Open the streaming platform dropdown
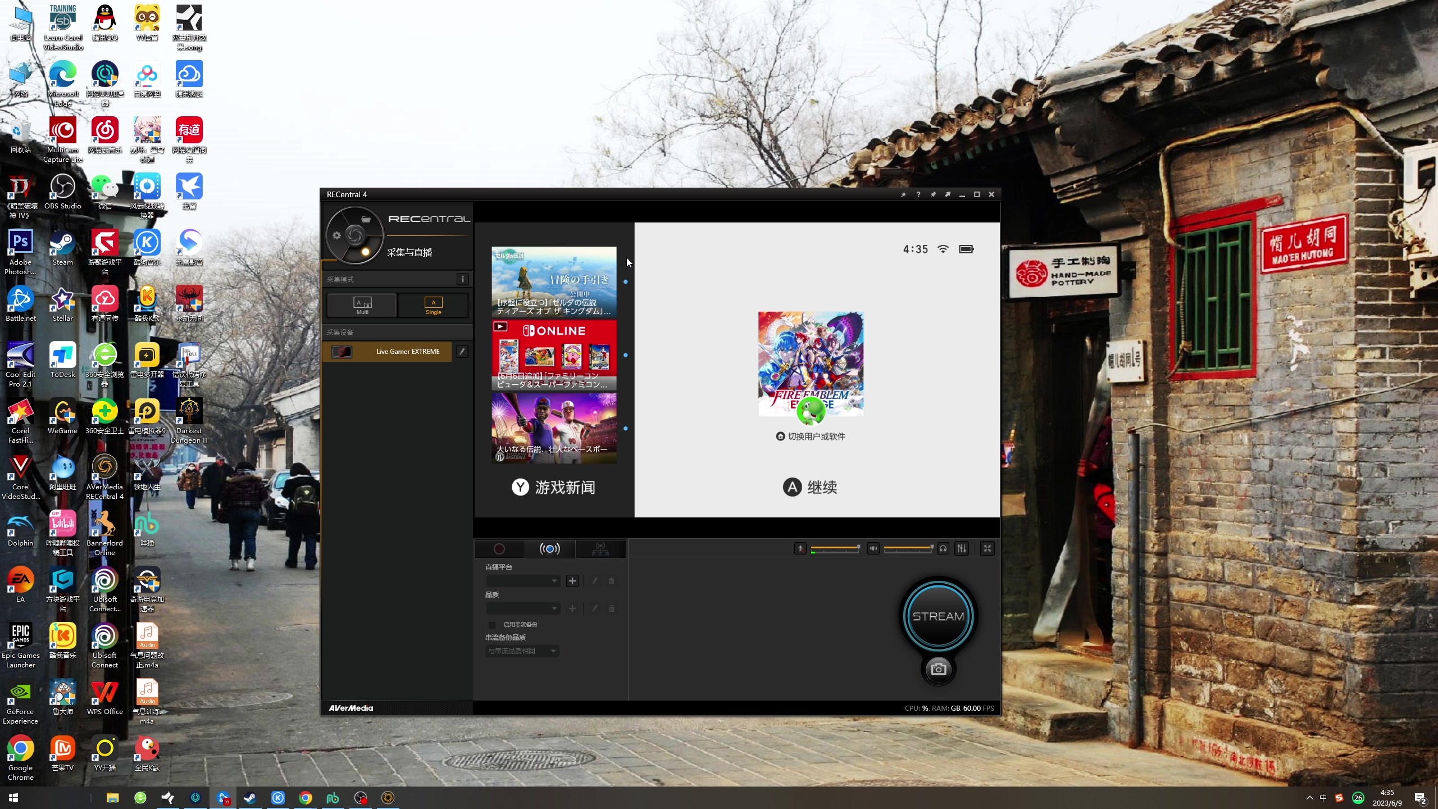 pyautogui.click(x=523, y=581)
